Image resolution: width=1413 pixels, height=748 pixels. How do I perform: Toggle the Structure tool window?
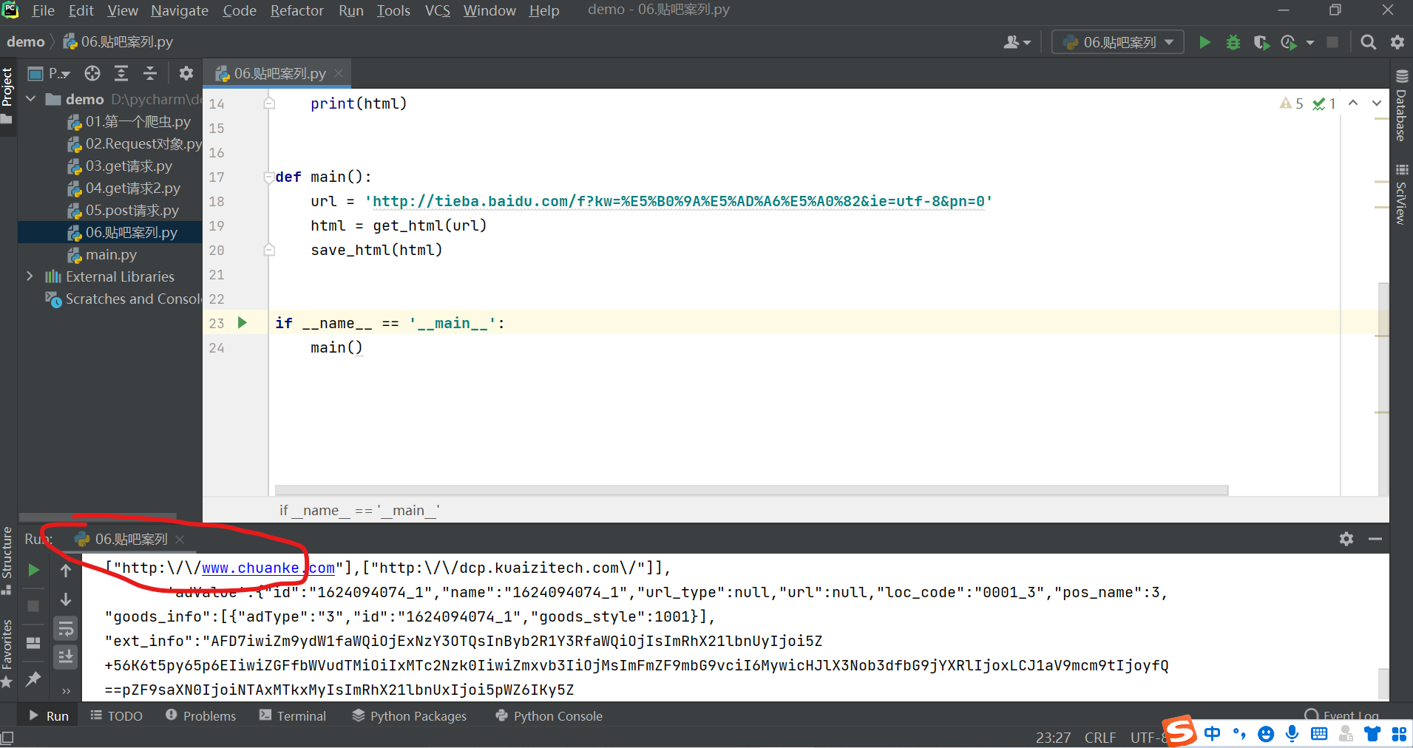[7, 560]
